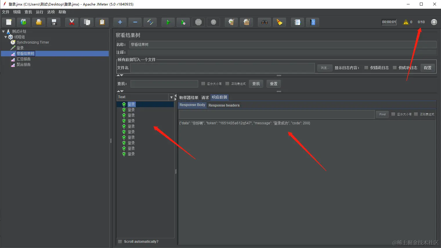Open the Function Helper dialog icon
This screenshot has height=248, width=441.
click(298, 22)
